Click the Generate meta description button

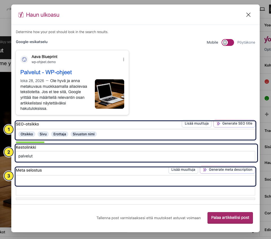[x=228, y=170]
